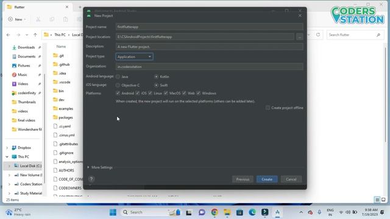Open the New menu in Explorer
This screenshot has height=219, width=390.
pos(17,19)
